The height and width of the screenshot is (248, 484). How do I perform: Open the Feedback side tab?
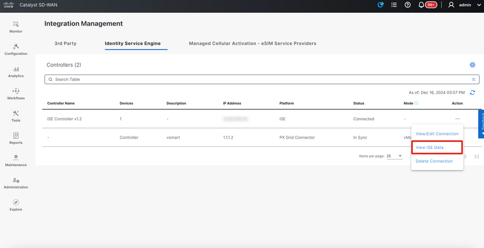(481, 124)
